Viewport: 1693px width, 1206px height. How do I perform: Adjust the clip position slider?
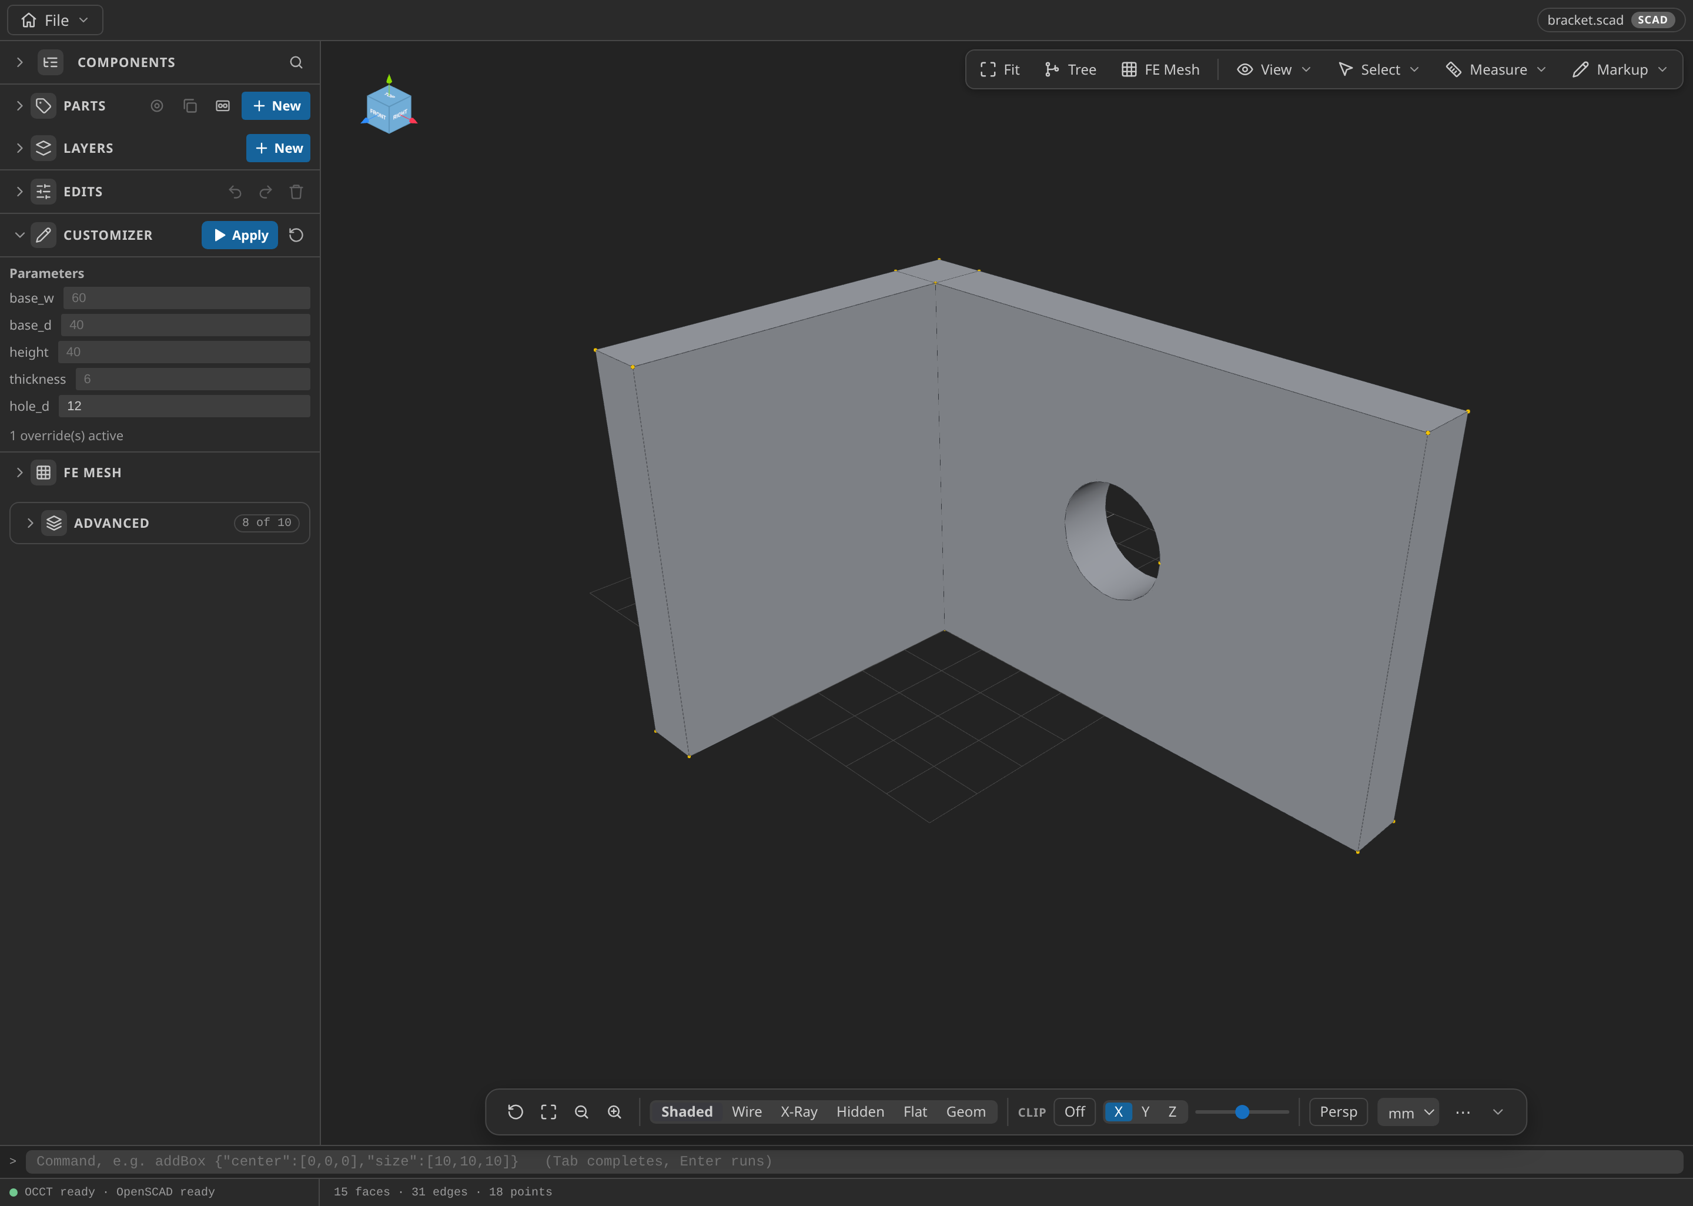click(x=1242, y=1112)
